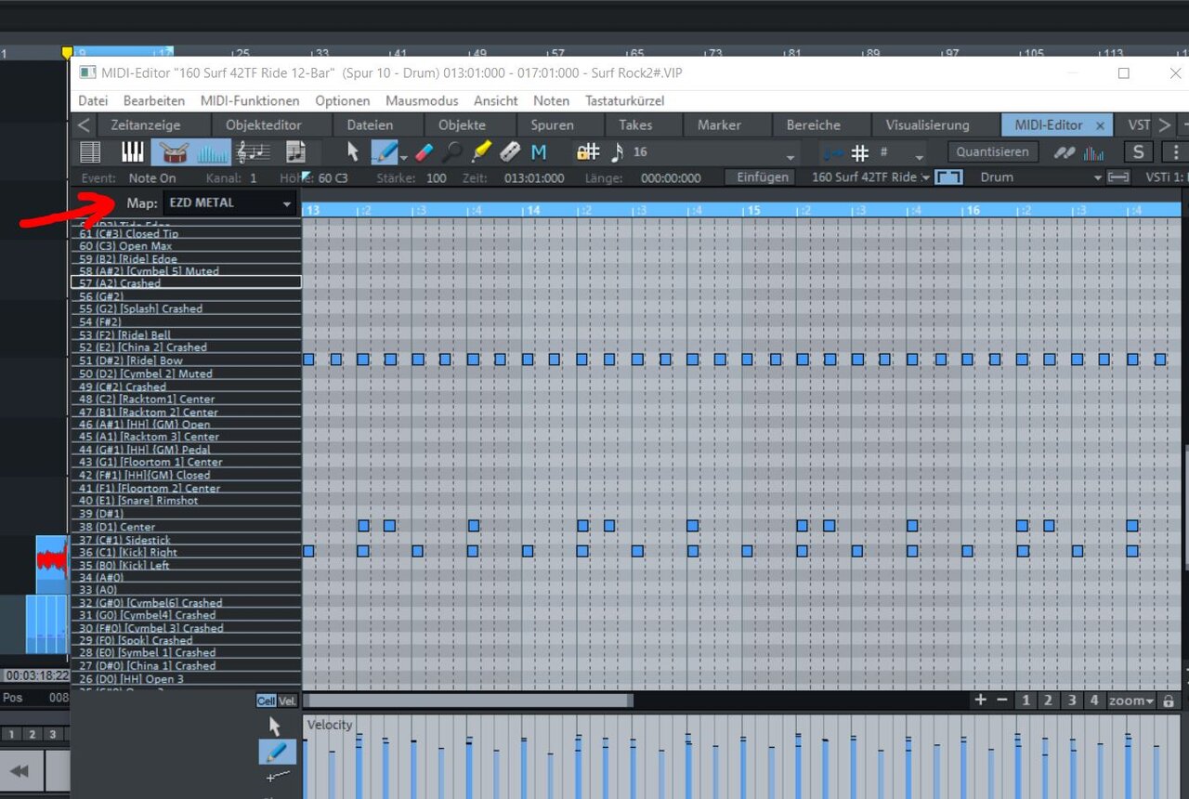1189x799 pixels.
Task: Select the razor blade split tool
Action: (x=509, y=151)
